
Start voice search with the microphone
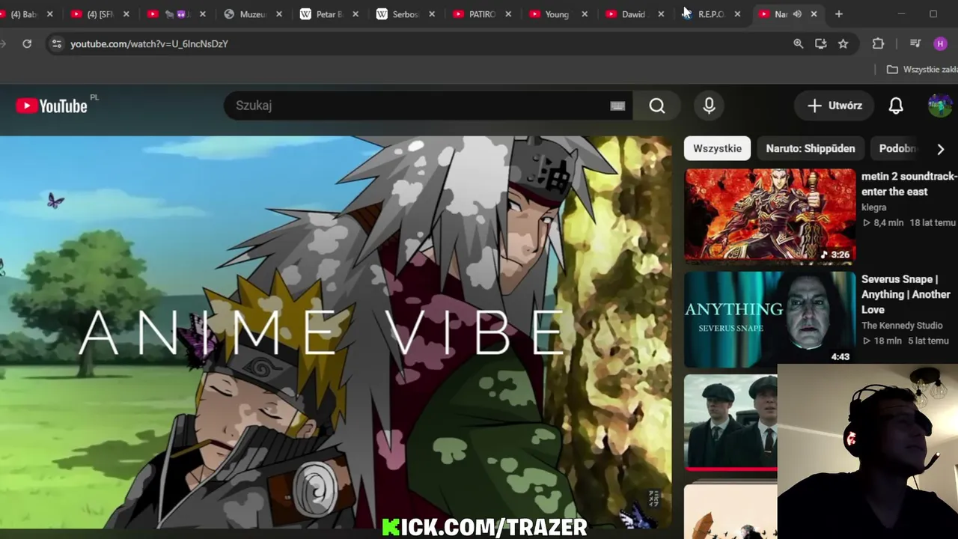click(x=709, y=106)
